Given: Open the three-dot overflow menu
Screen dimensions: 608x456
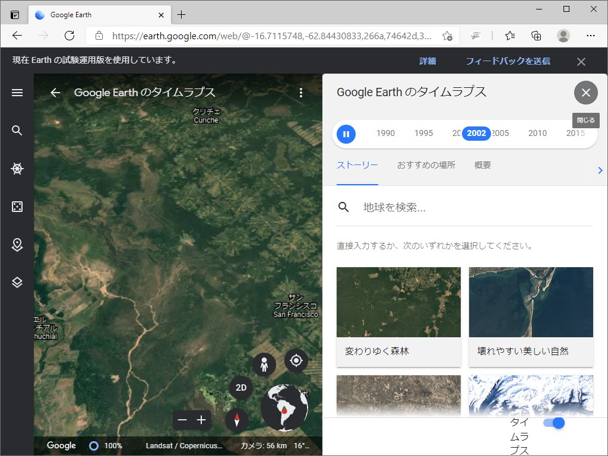Looking at the screenshot, I should pos(301,93).
